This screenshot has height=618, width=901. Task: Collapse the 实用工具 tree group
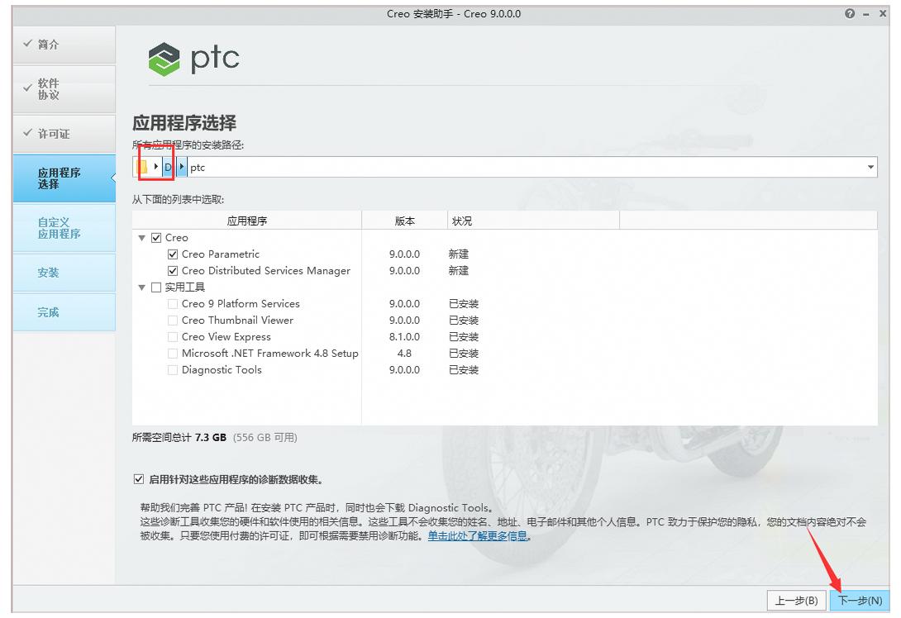point(142,288)
